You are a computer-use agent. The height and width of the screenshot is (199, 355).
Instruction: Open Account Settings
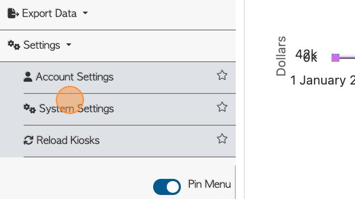click(x=75, y=77)
